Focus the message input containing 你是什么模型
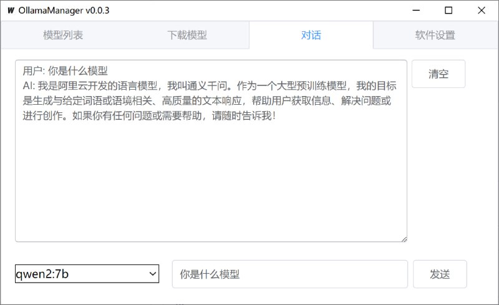 [289, 274]
